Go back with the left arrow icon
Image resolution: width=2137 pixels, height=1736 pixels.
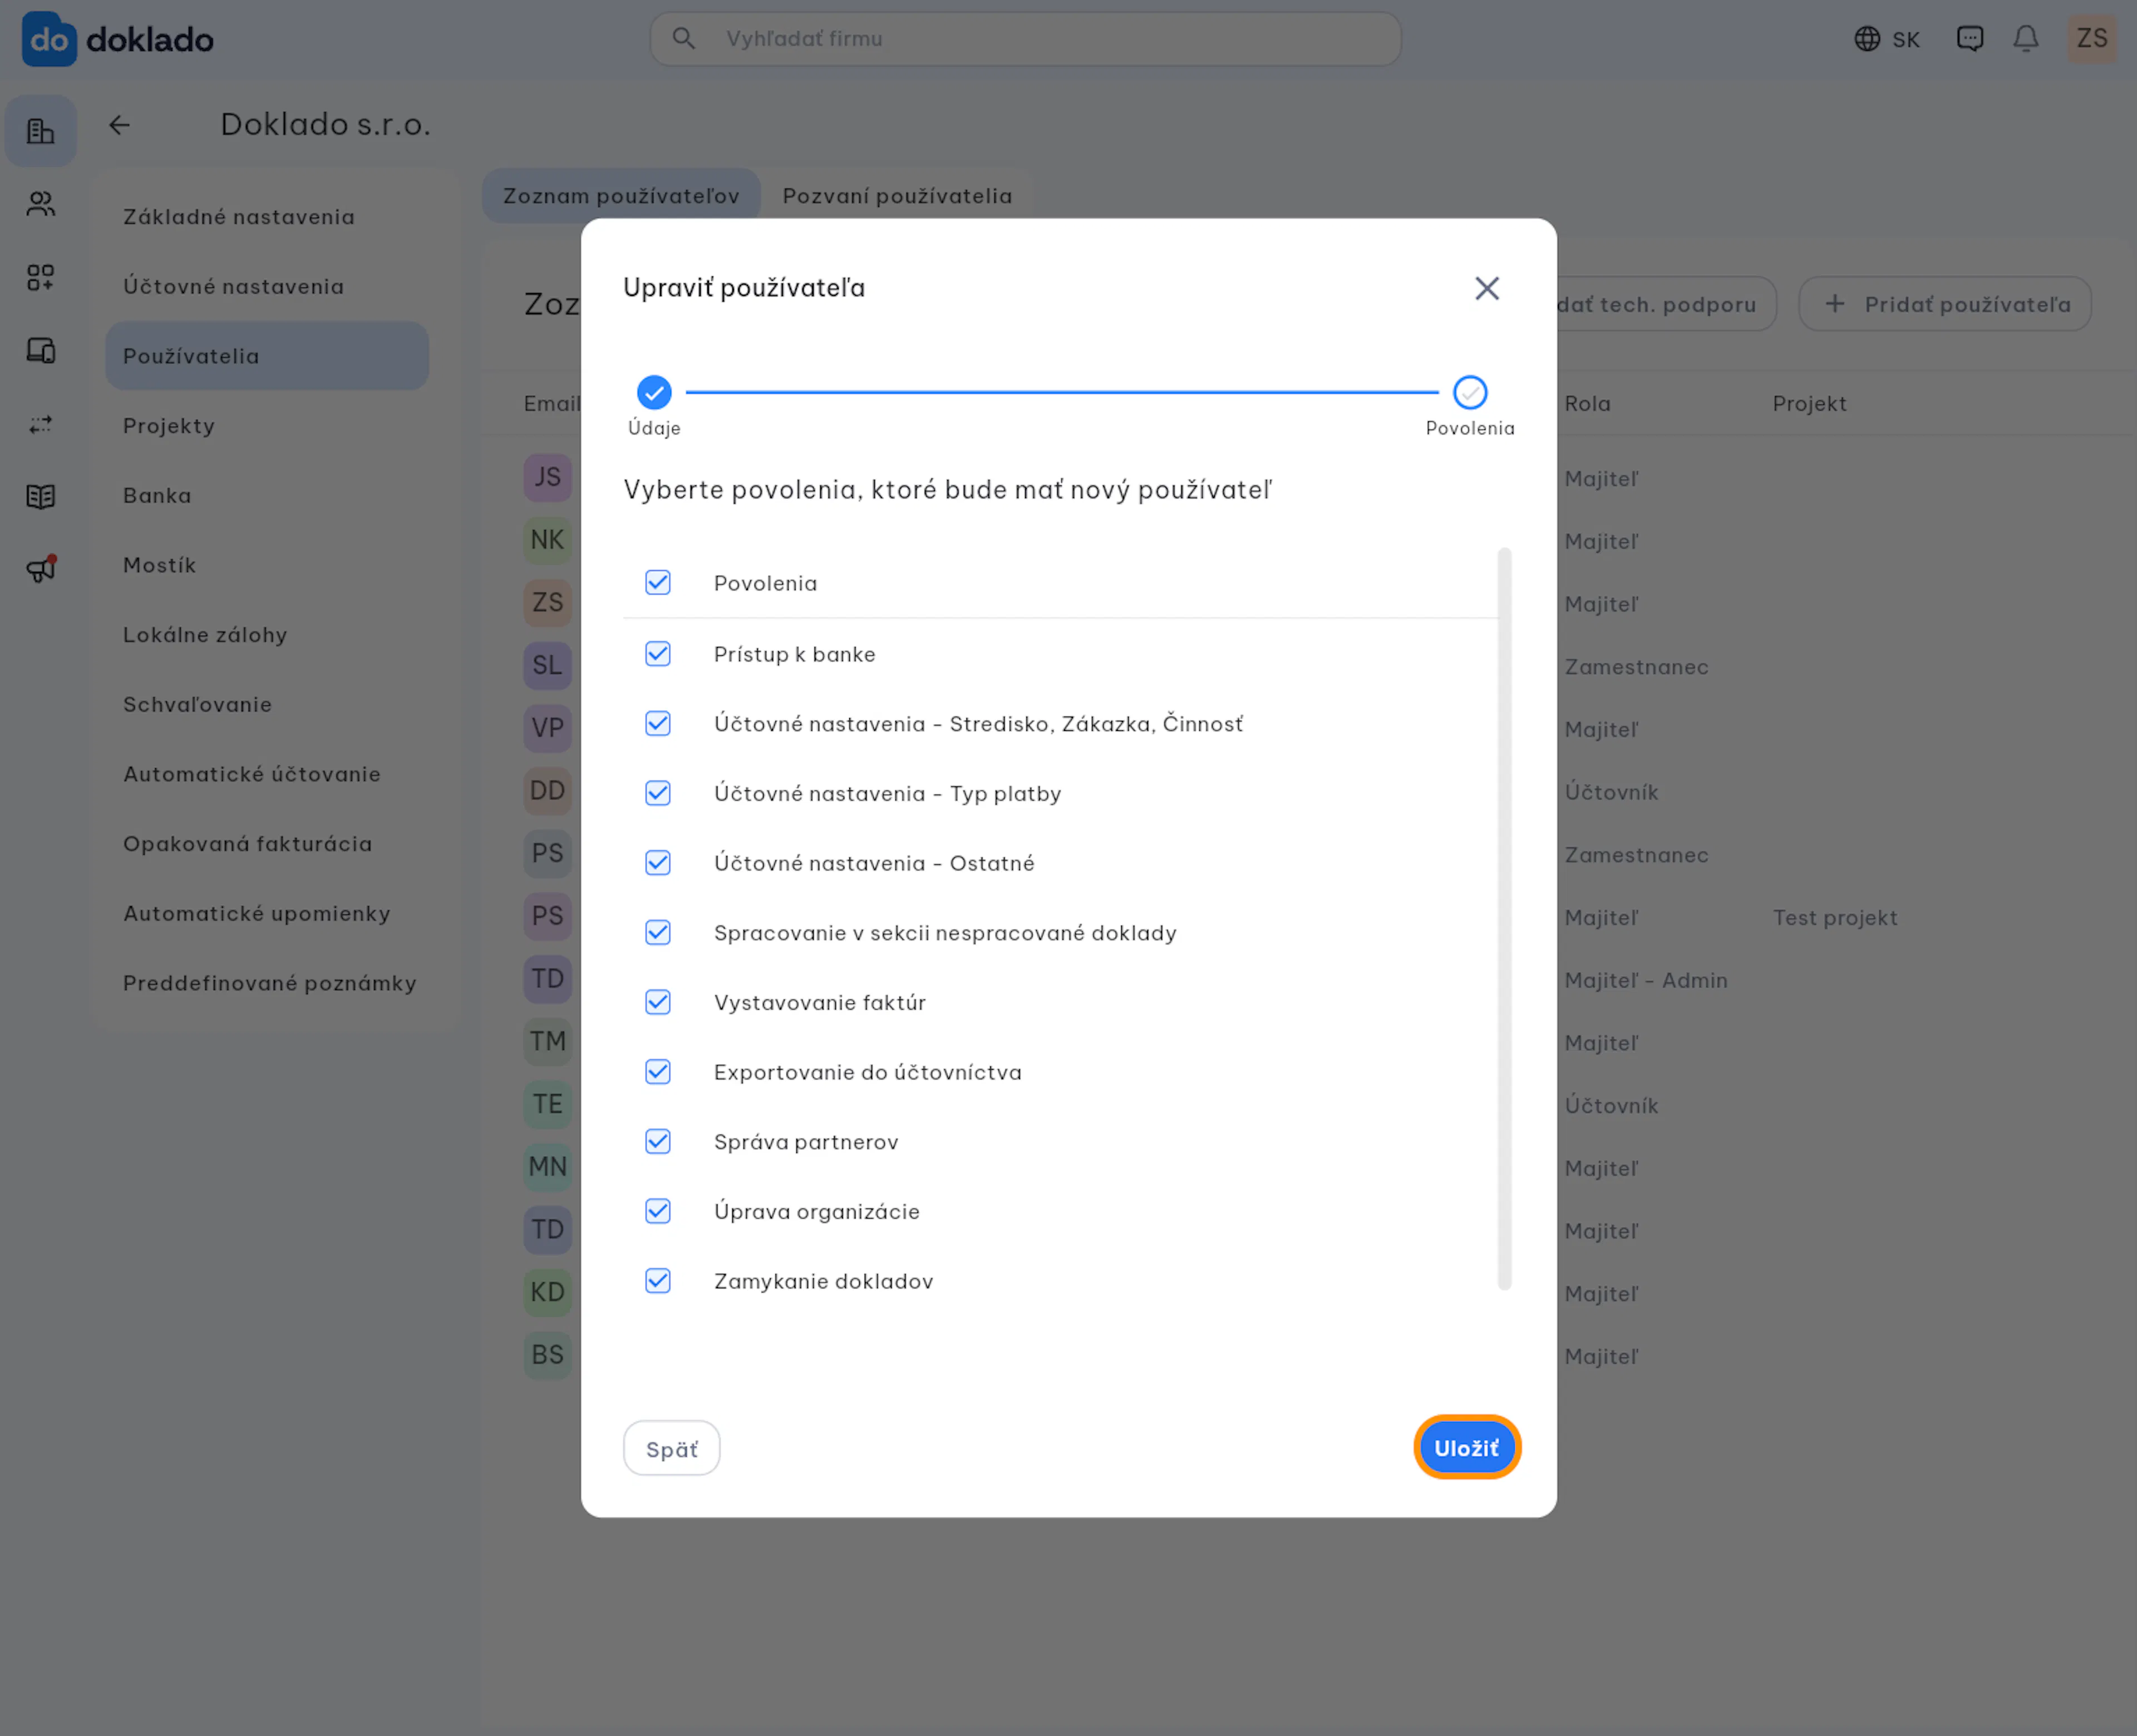[x=119, y=125]
